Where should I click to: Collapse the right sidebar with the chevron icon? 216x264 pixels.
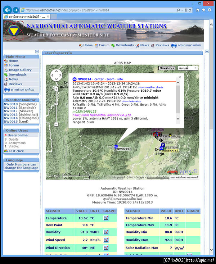pyautogui.click(x=207, y=51)
